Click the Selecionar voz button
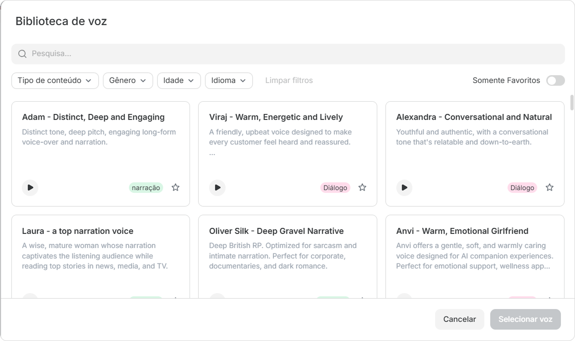This screenshot has width=575, height=341. pos(525,320)
